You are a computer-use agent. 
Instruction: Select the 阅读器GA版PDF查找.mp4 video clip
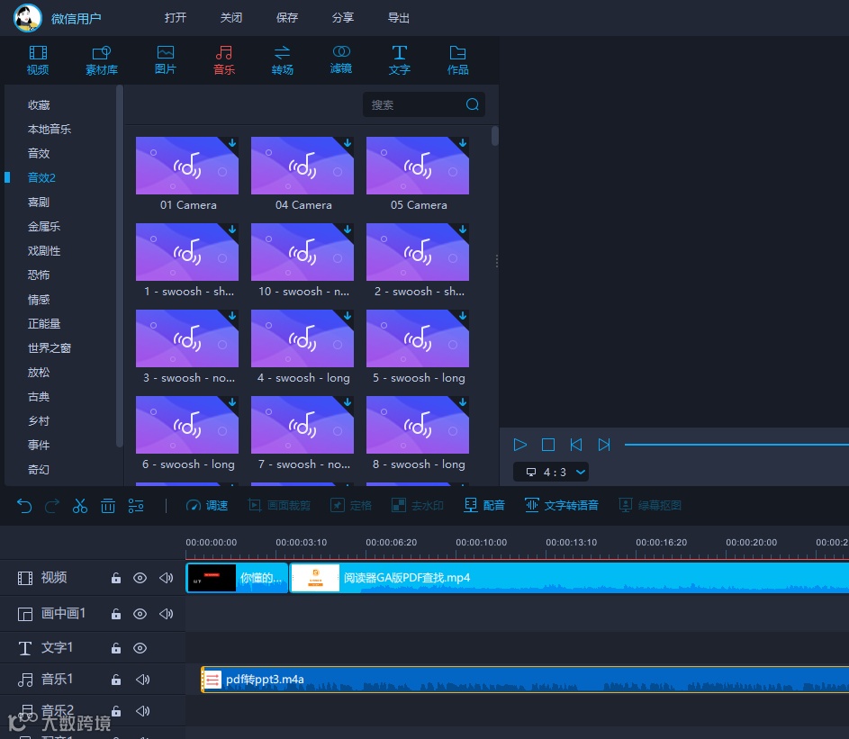(x=570, y=578)
